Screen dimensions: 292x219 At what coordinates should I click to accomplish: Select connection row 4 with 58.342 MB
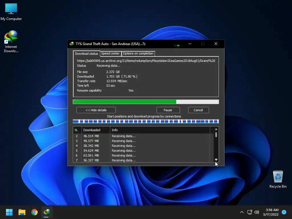[141, 146]
